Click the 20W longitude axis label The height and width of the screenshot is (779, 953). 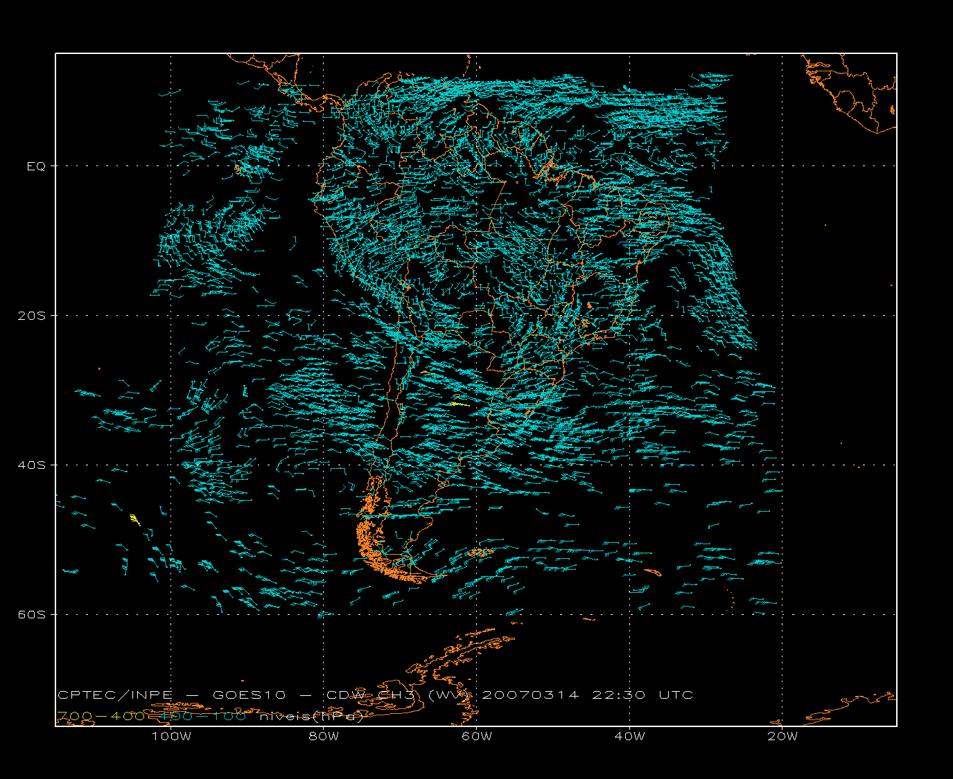[x=782, y=736]
